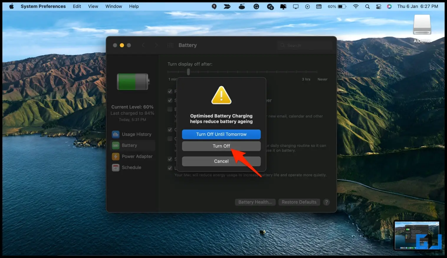Open the battery status menu showing 60%
This screenshot has height=258, width=447.
(337, 6)
